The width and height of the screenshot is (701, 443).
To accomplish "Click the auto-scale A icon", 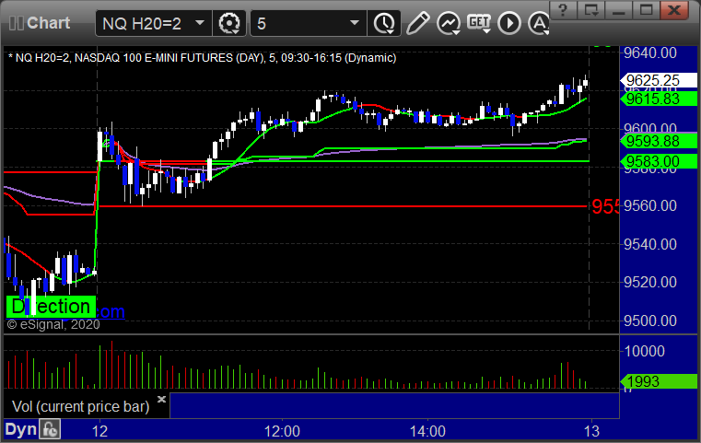I will 539,23.
